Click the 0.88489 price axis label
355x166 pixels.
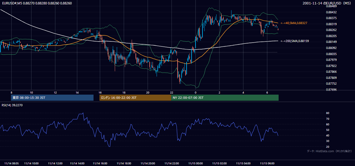(331, 6)
